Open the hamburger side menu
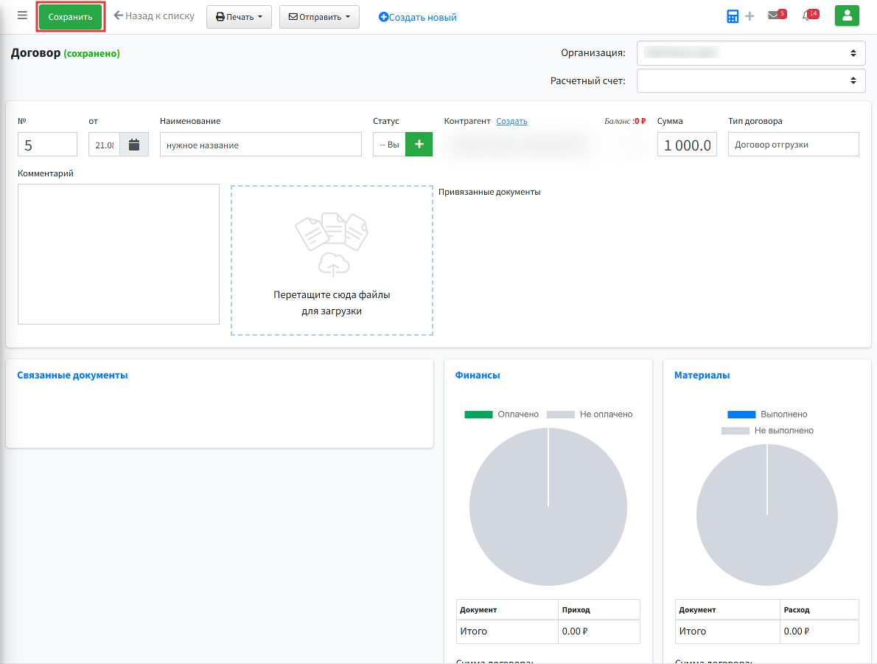 click(x=22, y=15)
